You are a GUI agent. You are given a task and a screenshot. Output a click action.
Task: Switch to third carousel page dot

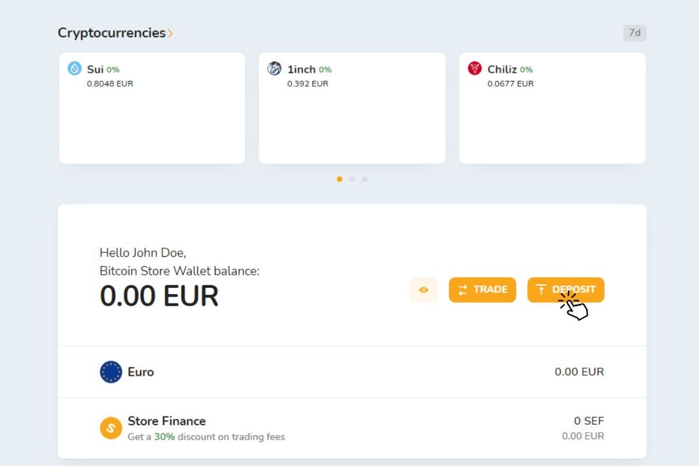[x=365, y=179]
